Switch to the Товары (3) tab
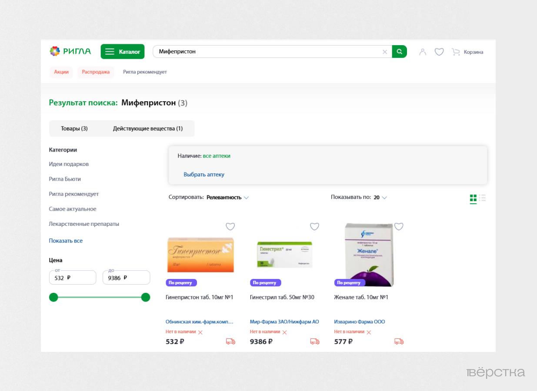This screenshot has width=537, height=391. click(74, 129)
